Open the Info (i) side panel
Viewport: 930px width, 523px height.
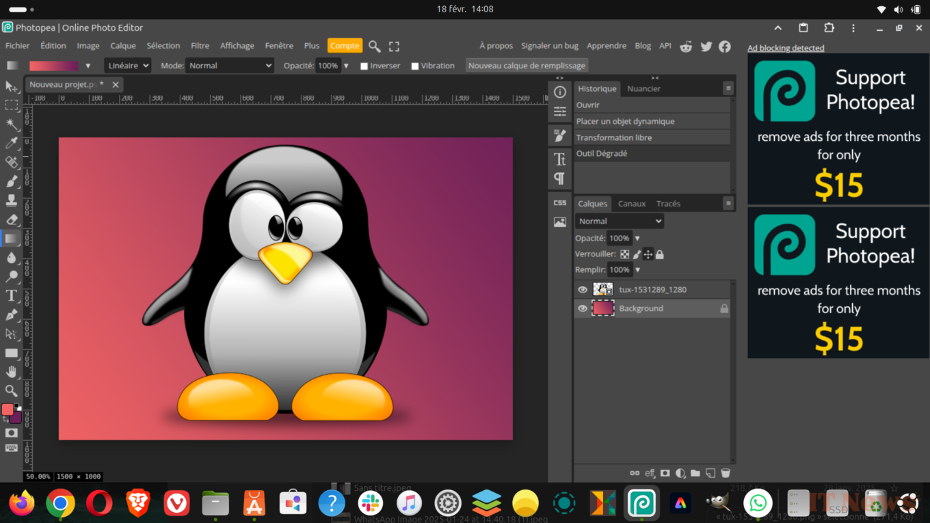[x=560, y=92]
